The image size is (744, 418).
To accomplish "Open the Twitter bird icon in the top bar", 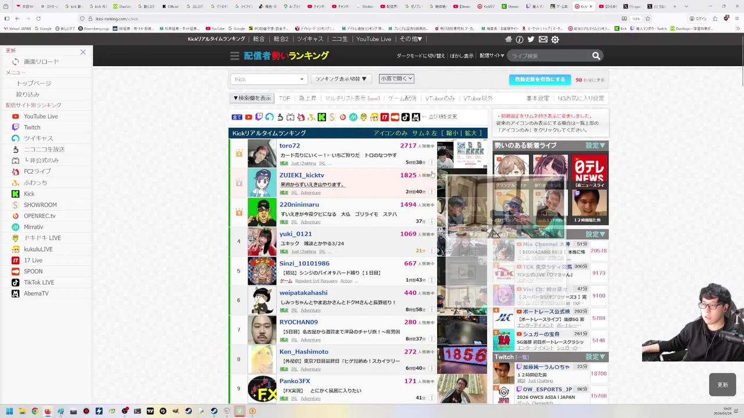I will pos(531,39).
